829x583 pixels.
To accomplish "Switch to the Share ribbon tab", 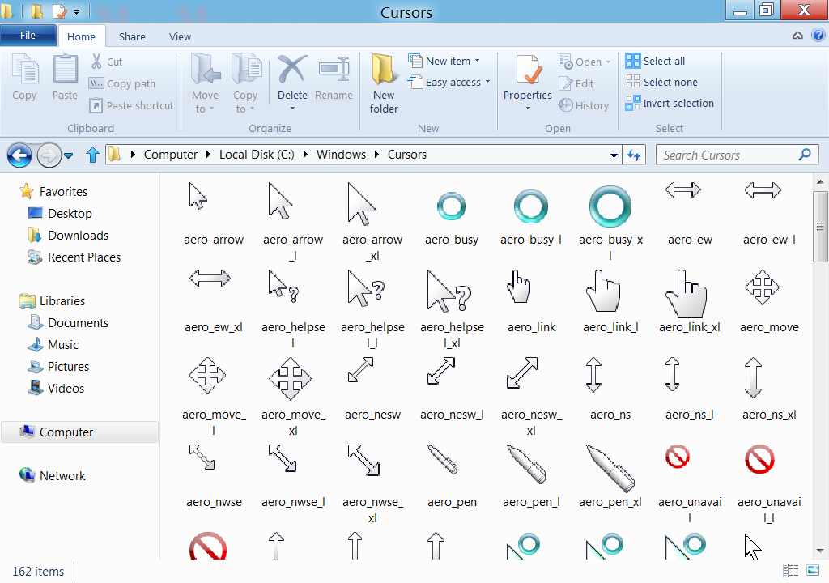I will coord(132,36).
